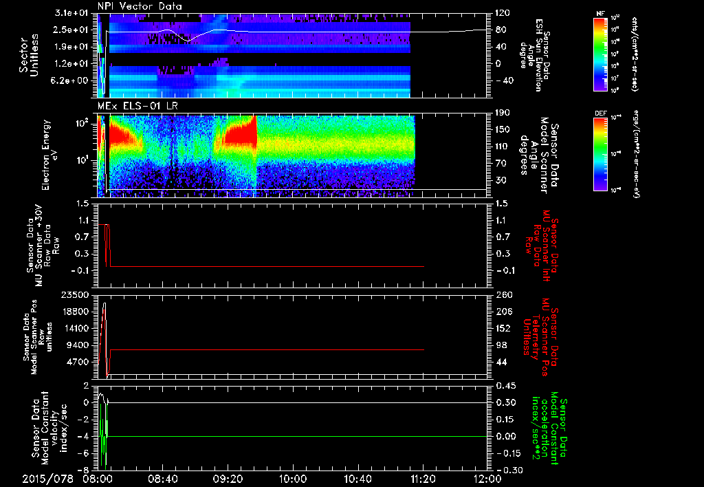Click the 190 scanner angle tick label
The image size is (704, 487).
tap(503, 113)
